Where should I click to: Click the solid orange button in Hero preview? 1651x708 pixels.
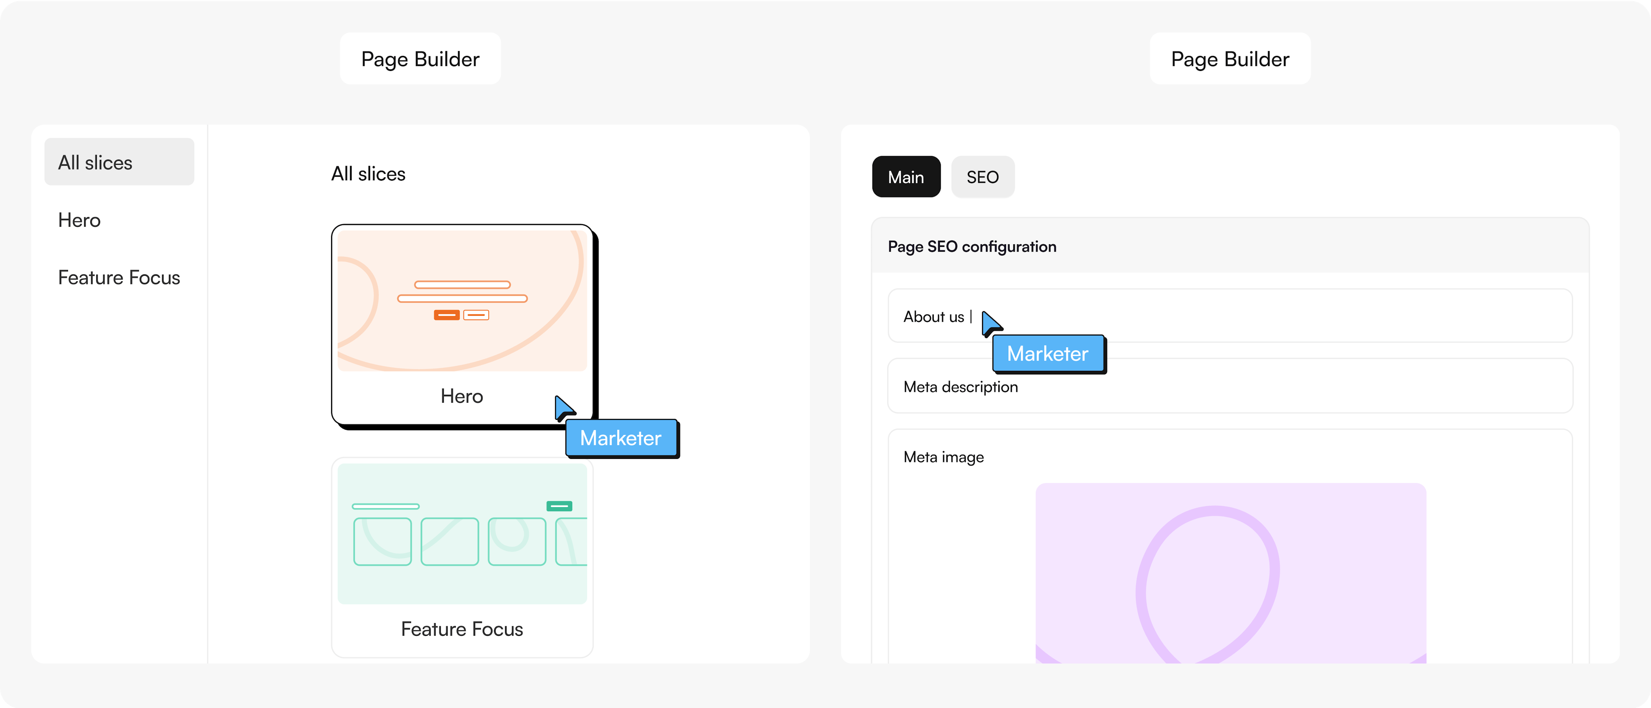click(x=447, y=315)
